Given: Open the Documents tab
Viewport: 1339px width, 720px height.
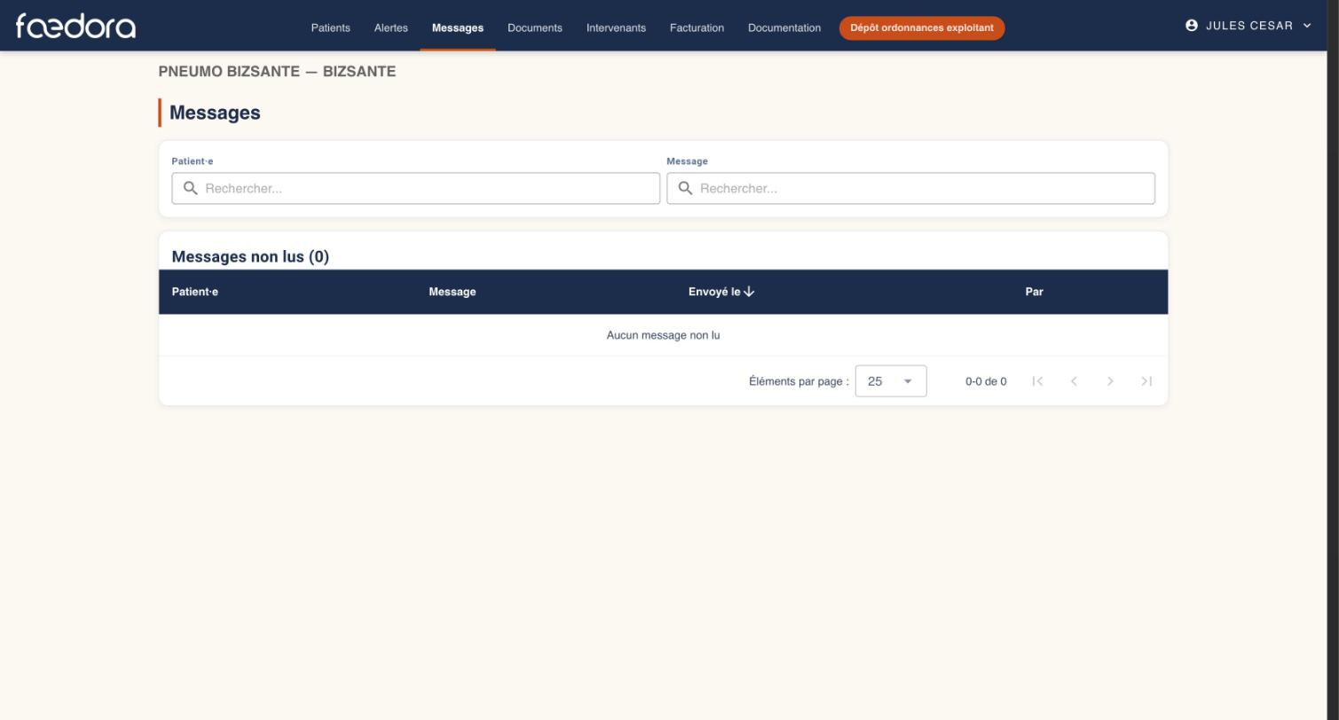Looking at the screenshot, I should point(535,27).
